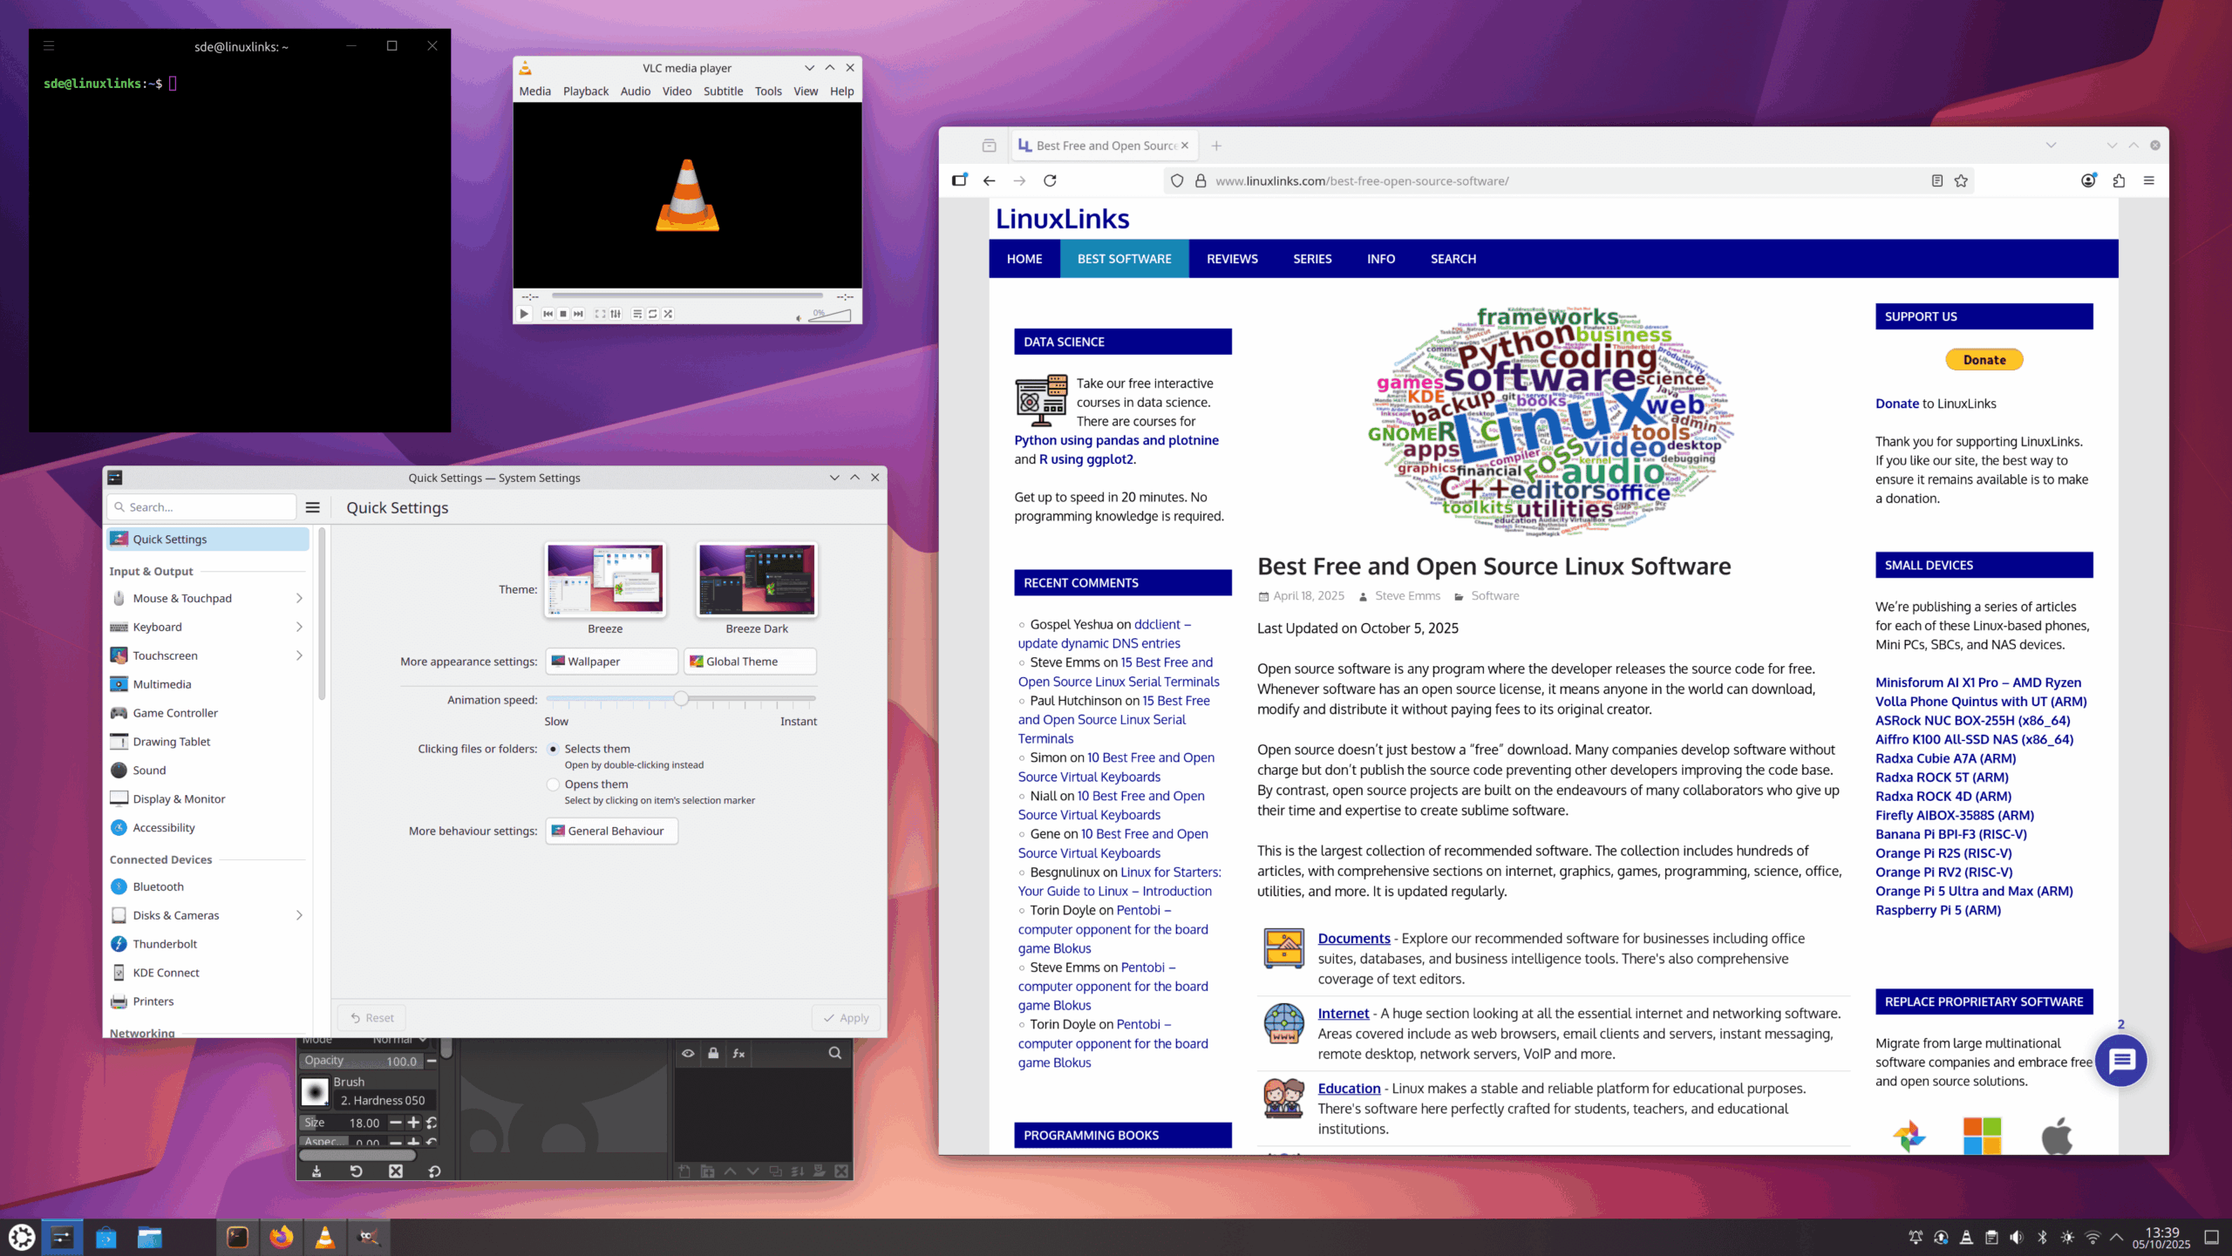Toggle VLC shuffle (random) icon
The width and height of the screenshot is (2232, 1256).
click(668, 314)
